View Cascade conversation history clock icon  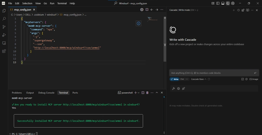tap(238, 10)
